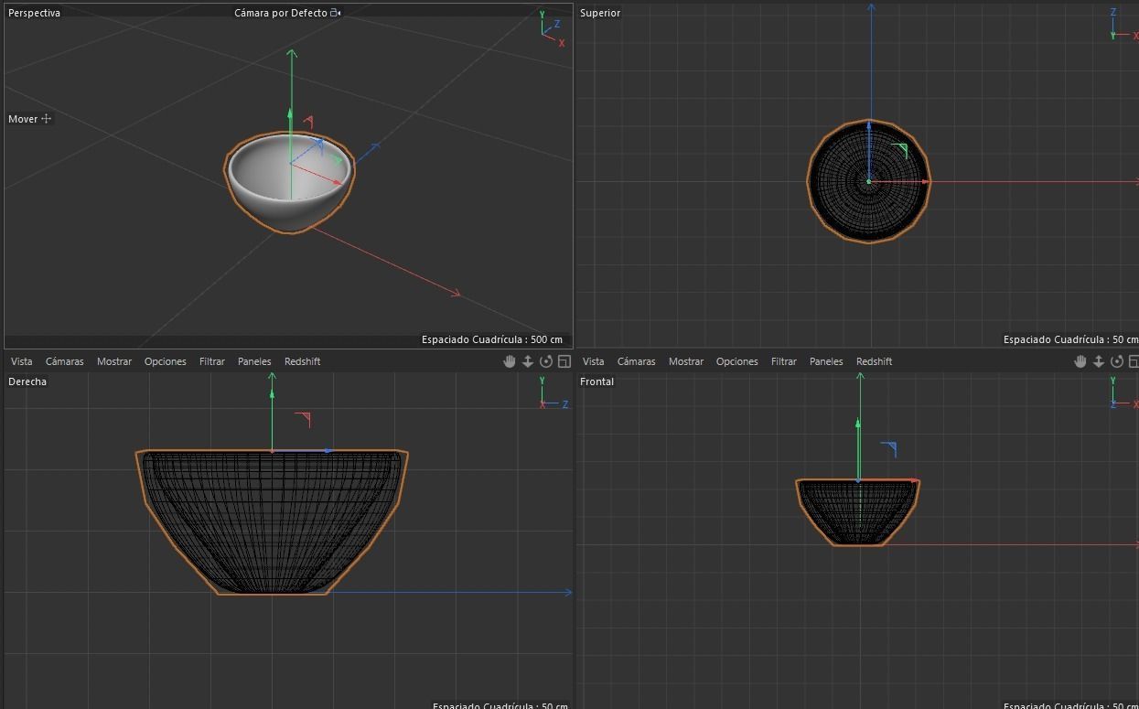Screen dimensions: 1139x709
Task: Click the Superior viewport title
Action: pyautogui.click(x=600, y=13)
